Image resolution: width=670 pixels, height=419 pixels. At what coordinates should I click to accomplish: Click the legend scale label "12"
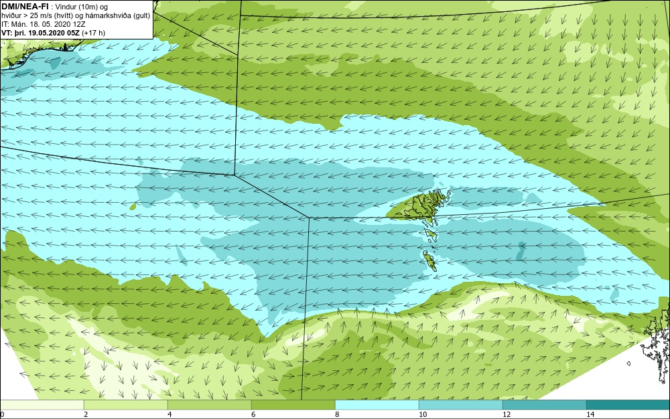coord(507,414)
